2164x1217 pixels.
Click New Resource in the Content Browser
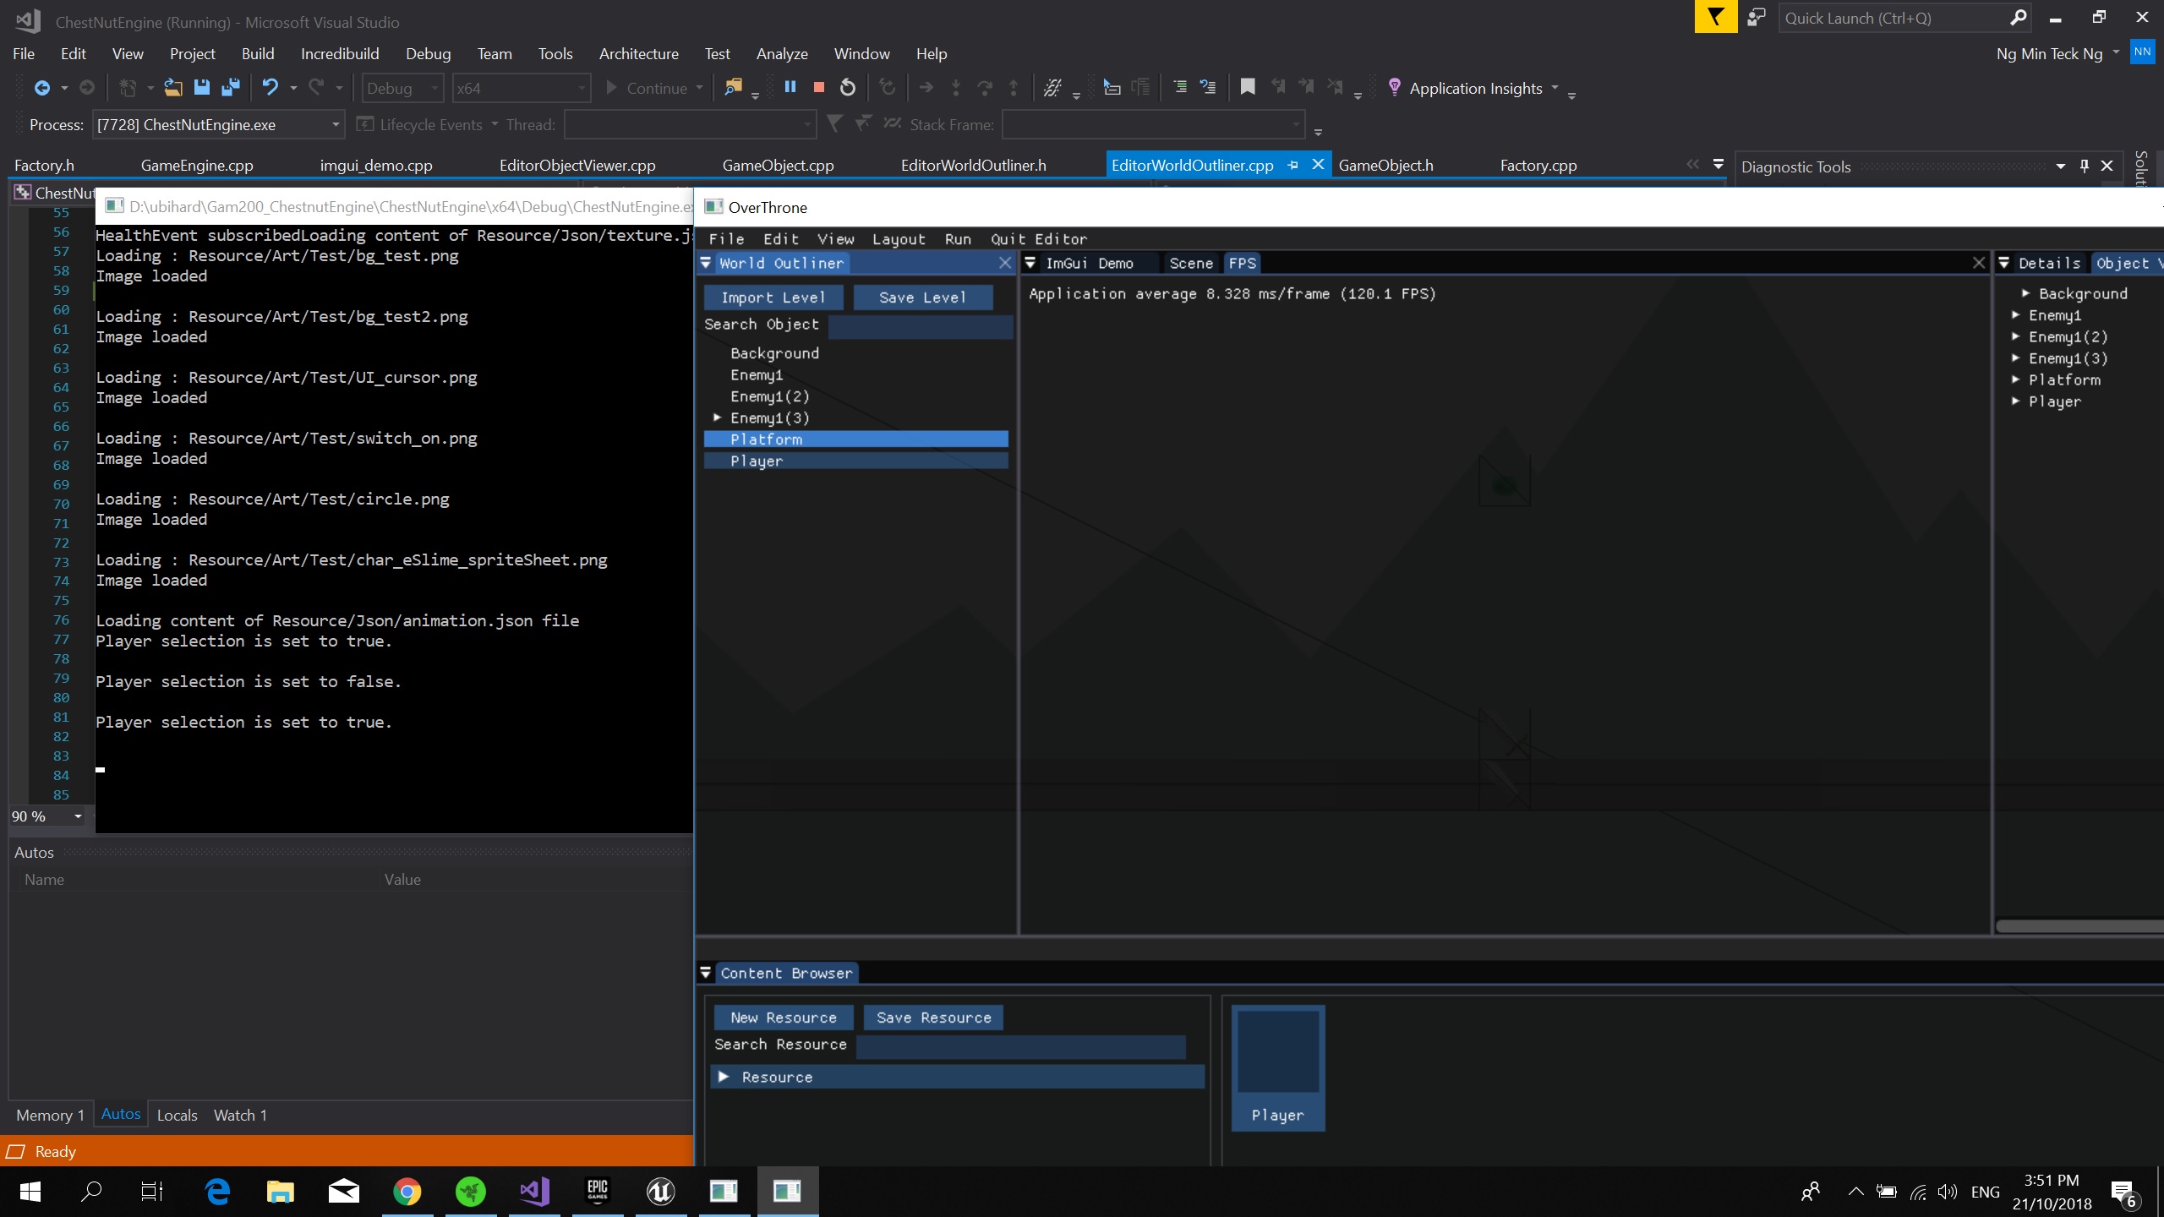pyautogui.click(x=782, y=1017)
